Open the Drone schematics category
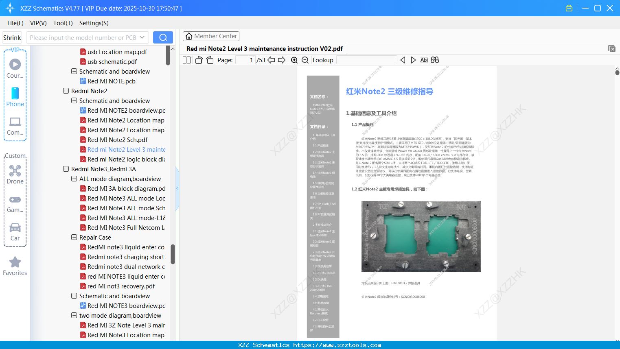Viewport: 620px width, 349px height. (x=15, y=173)
